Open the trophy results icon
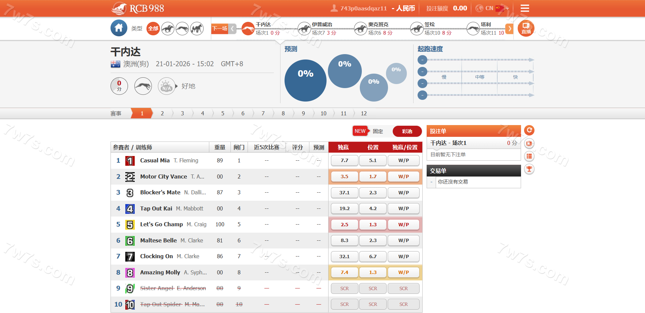Screen dimensions: 645x313 point(529,169)
